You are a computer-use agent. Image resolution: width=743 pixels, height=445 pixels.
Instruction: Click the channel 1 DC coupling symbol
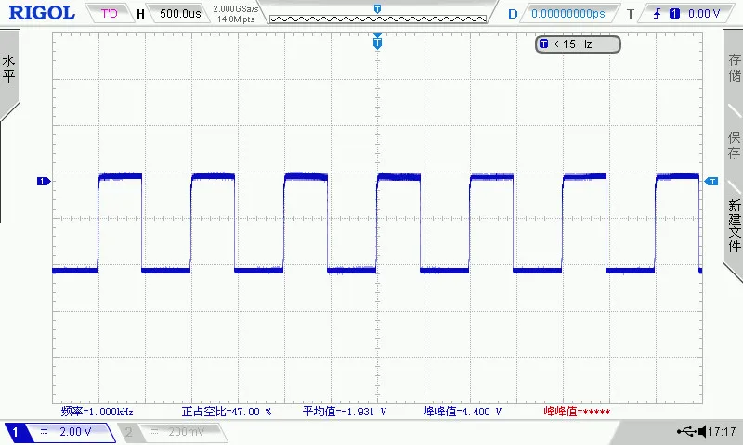click(44, 431)
